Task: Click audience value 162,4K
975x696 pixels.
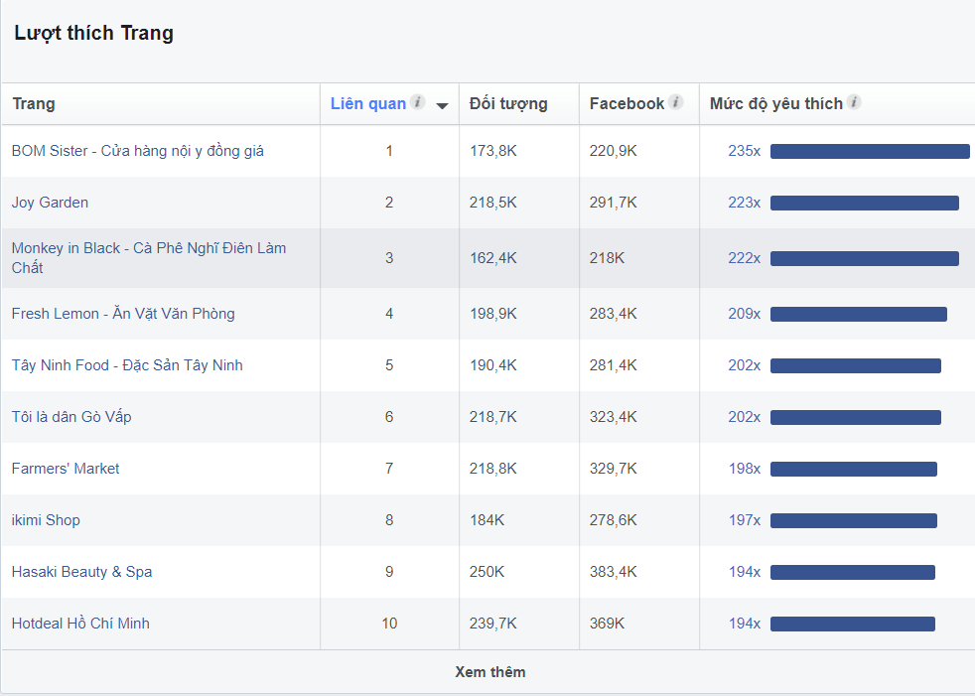Action: coord(493,257)
